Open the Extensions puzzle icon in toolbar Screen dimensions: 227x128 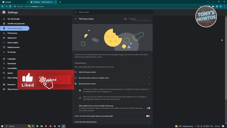(x=213, y=6)
